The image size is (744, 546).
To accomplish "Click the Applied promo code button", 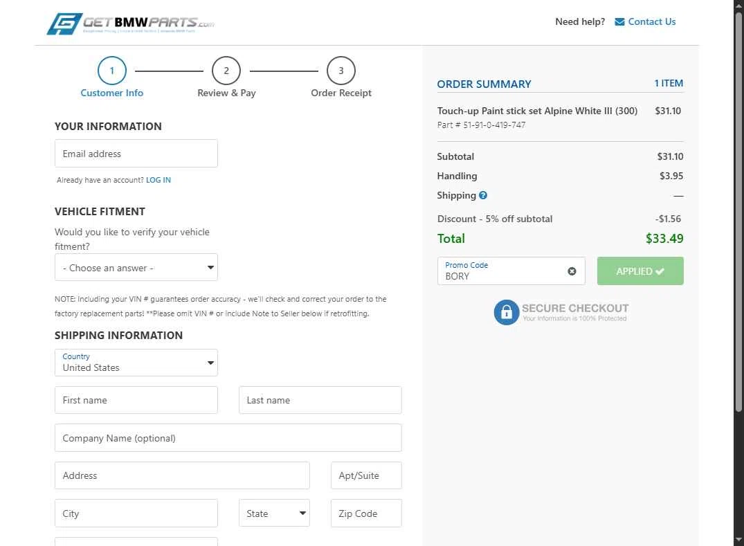I will (x=640, y=271).
